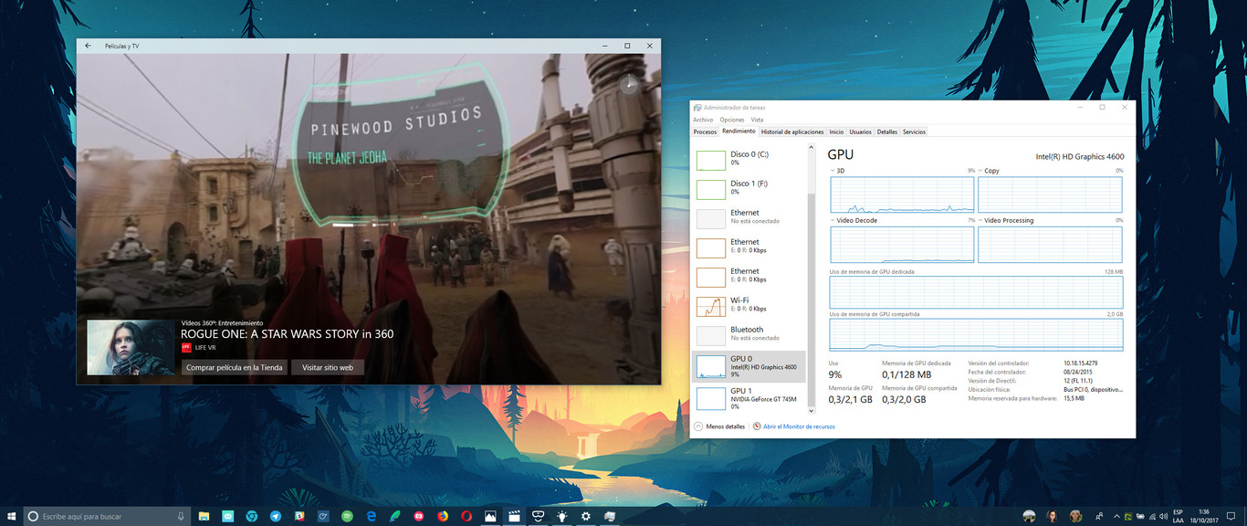The image size is (1247, 526).
Task: Open Spotify from the taskbar
Action: (347, 516)
